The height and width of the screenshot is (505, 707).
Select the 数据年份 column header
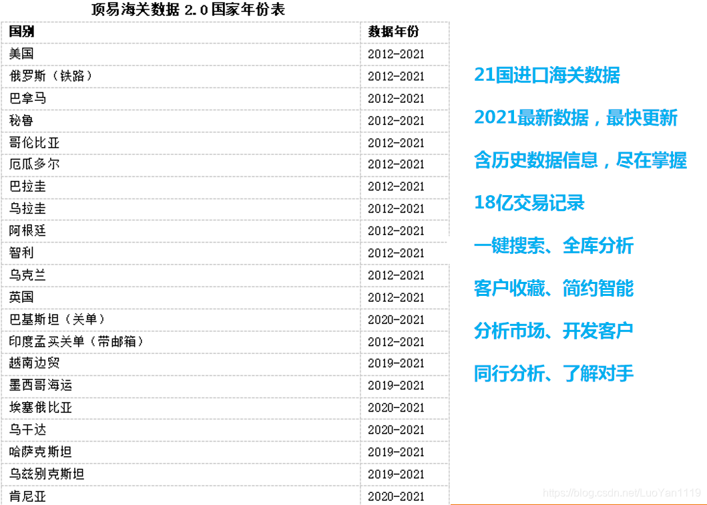[393, 31]
